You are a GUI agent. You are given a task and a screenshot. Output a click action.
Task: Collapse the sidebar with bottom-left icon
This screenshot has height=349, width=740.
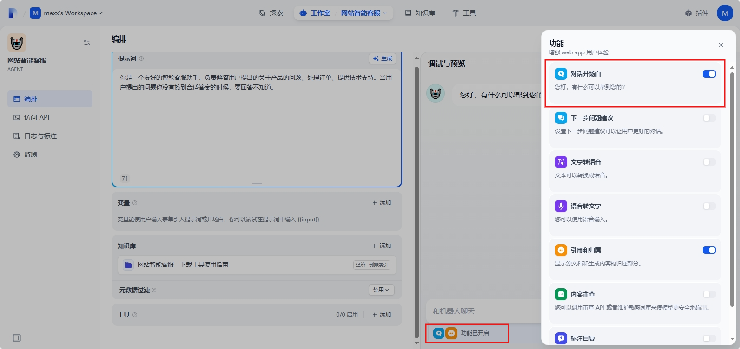17,338
